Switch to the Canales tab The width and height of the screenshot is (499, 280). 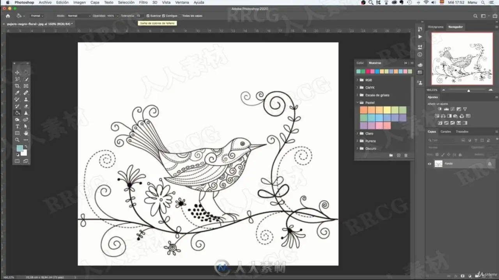coord(446,131)
